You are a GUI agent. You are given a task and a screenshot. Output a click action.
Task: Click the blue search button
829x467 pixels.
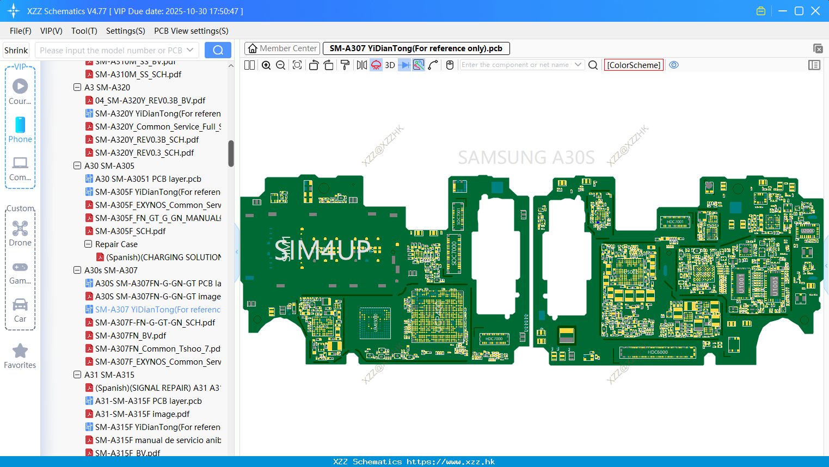coord(218,50)
